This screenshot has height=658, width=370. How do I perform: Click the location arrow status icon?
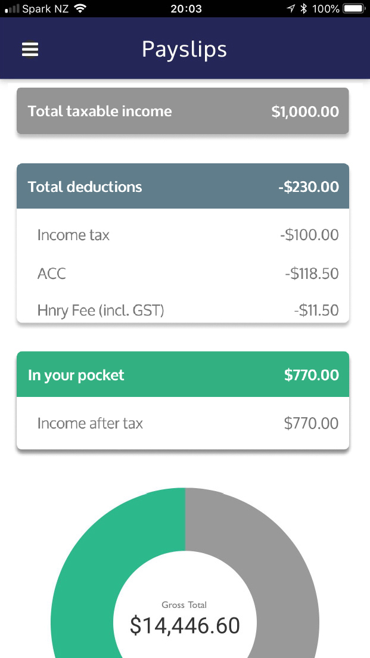291,8
